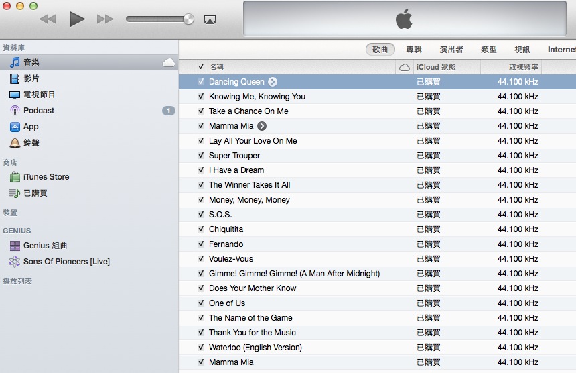Click the TV icon beside 電視節目

[15, 95]
